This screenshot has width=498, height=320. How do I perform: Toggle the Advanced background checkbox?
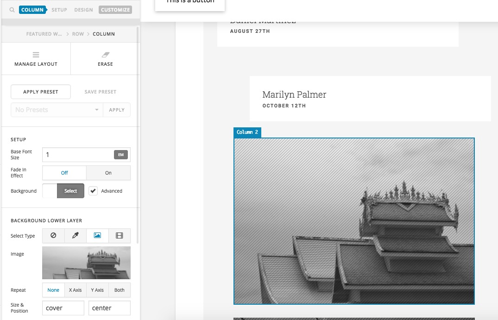click(93, 191)
